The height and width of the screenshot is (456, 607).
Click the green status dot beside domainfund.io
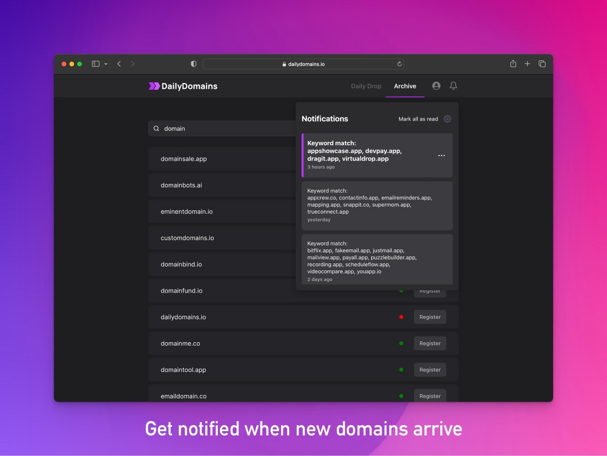point(401,290)
